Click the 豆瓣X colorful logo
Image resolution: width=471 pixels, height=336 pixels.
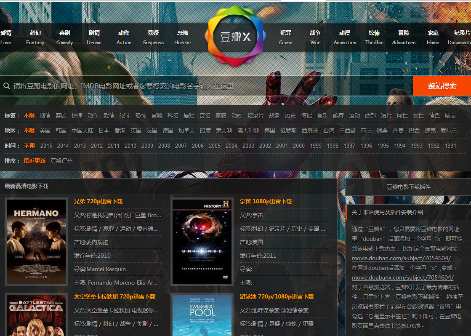pos(235,36)
